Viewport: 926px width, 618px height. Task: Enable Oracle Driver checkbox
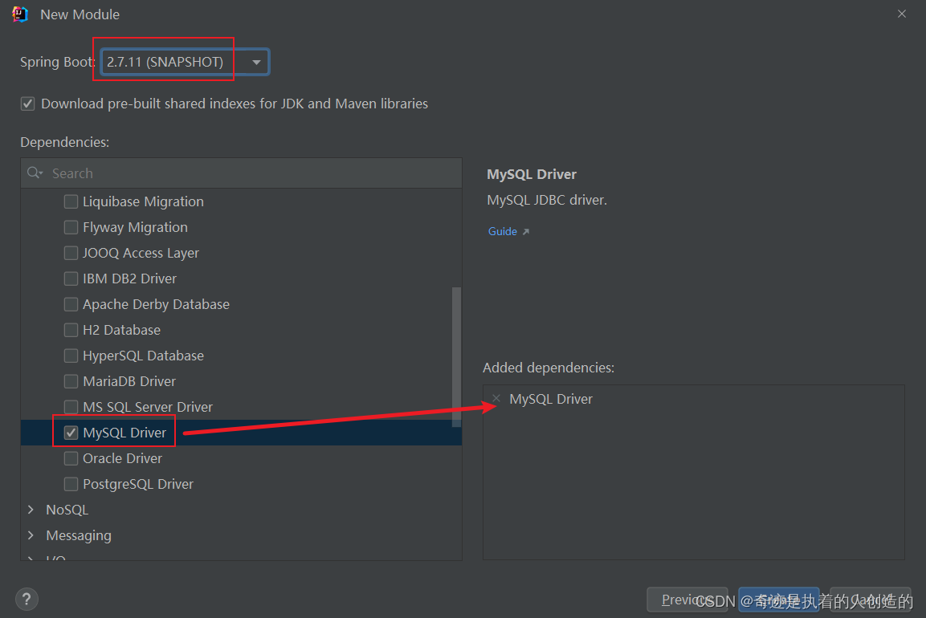pyautogui.click(x=71, y=458)
